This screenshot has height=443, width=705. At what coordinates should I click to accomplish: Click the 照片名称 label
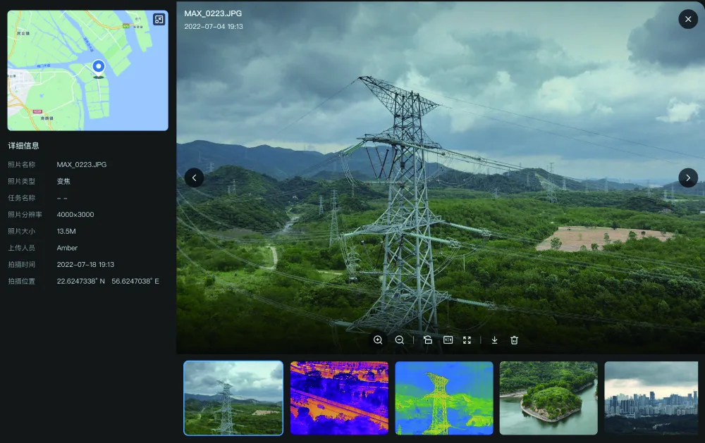[x=22, y=165]
